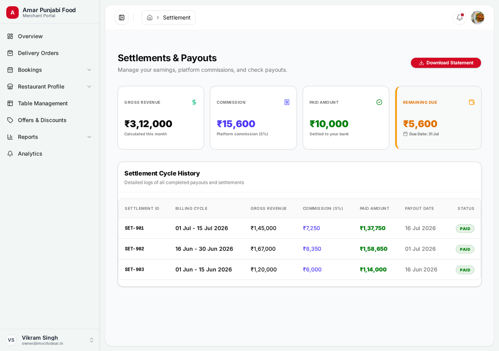Click the PAID badge for SET-901
Screen dimensions: 499x351
click(465, 229)
